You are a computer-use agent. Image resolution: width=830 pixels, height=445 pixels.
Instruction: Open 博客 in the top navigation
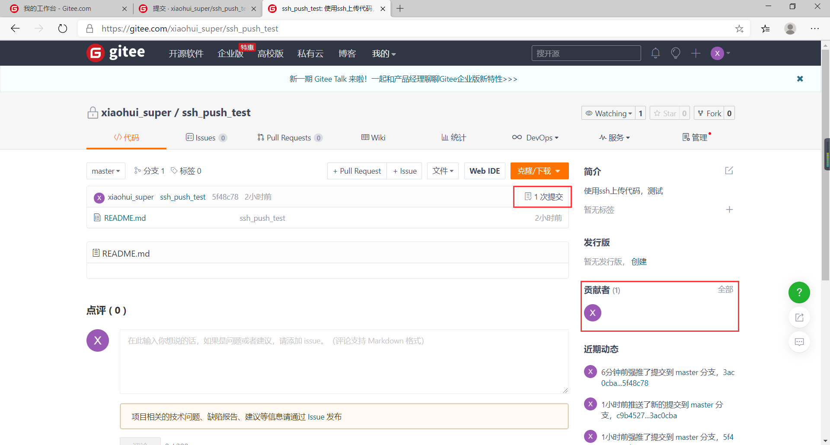[347, 54]
